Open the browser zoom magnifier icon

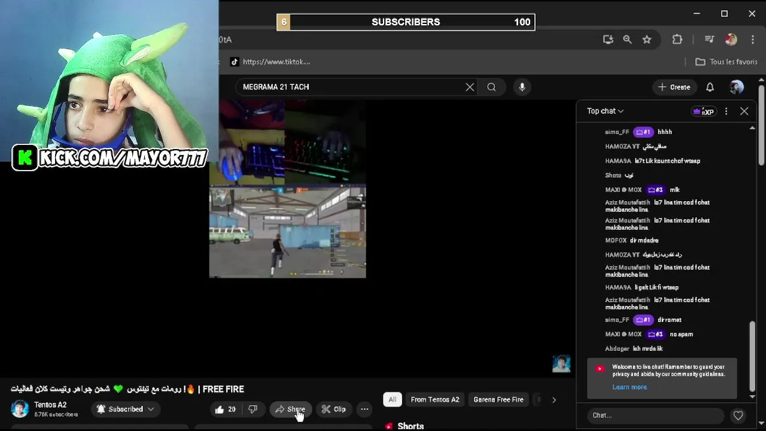627,40
